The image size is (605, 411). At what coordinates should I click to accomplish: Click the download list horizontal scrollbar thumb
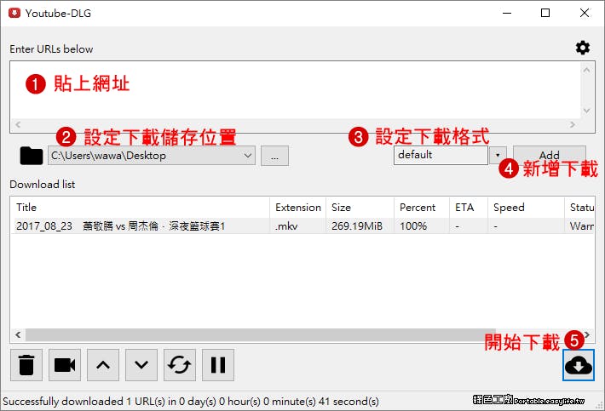point(261,334)
